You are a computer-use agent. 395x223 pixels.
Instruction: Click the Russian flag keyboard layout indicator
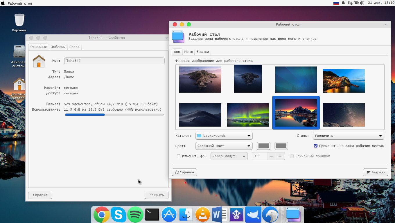pyautogui.click(x=336, y=3)
